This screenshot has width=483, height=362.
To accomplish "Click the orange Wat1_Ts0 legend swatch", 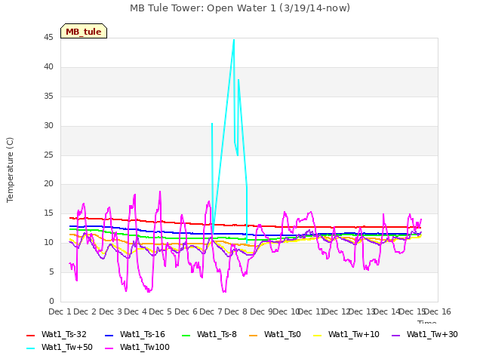I will click(254, 335).
